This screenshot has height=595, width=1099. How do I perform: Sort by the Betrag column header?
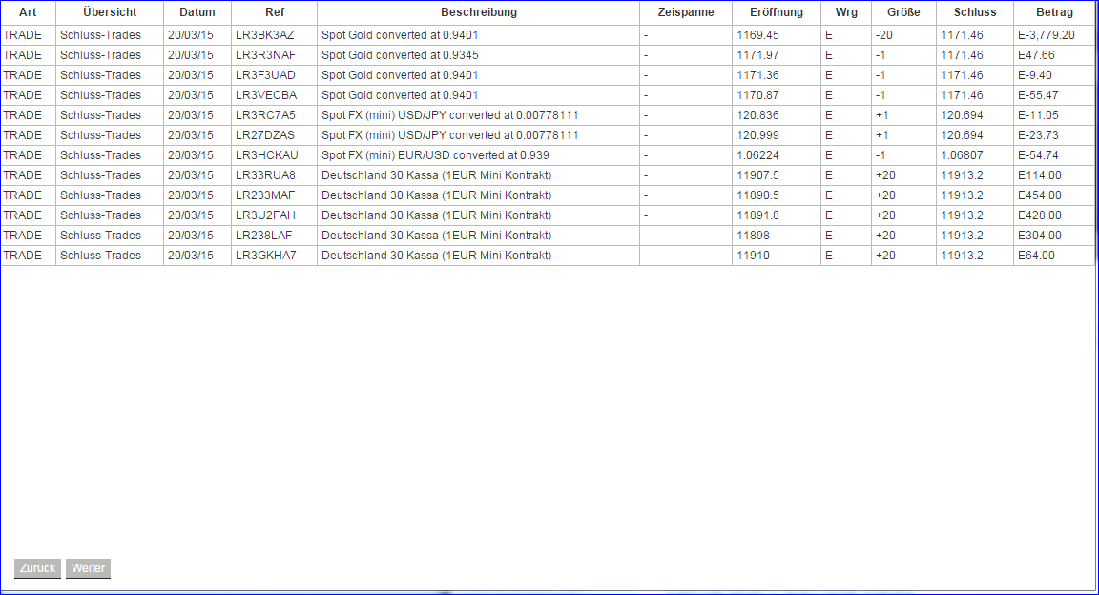[x=1053, y=12]
